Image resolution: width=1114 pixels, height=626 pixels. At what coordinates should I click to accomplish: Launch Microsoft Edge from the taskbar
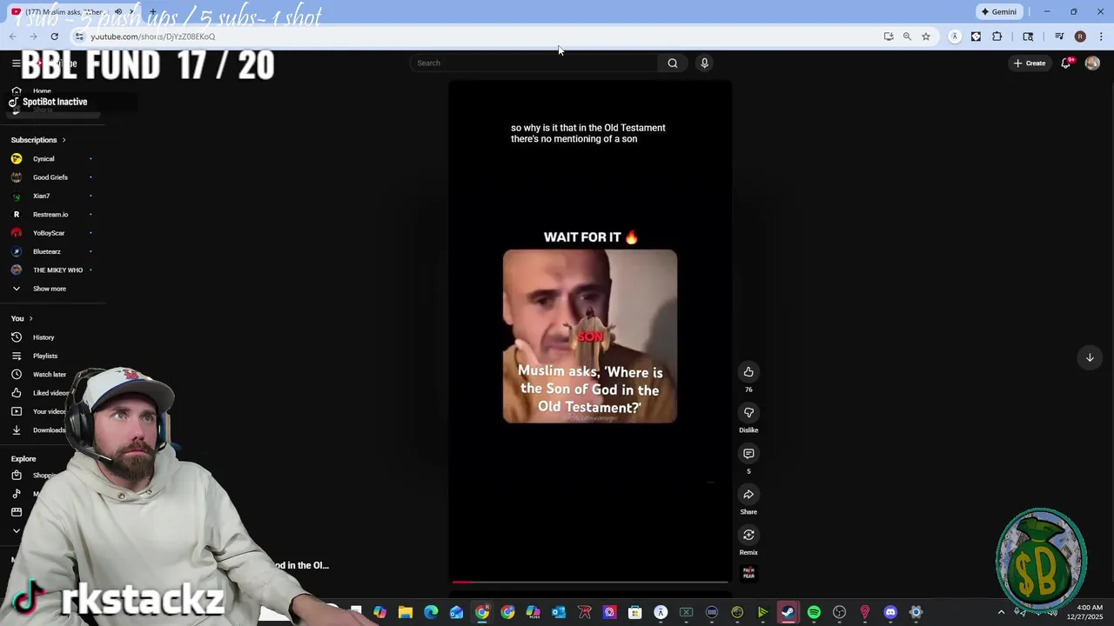[x=431, y=612]
